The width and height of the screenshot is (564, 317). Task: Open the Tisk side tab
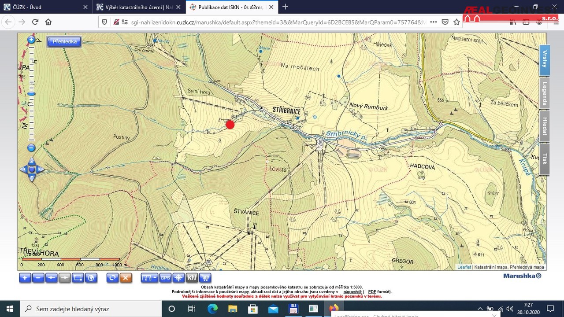pos(545,159)
